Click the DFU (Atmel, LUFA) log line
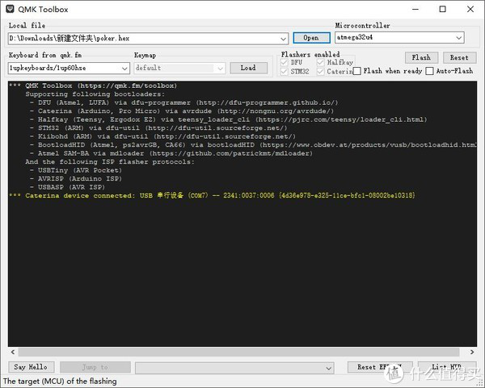The width and height of the screenshot is (485, 388). click(x=183, y=102)
